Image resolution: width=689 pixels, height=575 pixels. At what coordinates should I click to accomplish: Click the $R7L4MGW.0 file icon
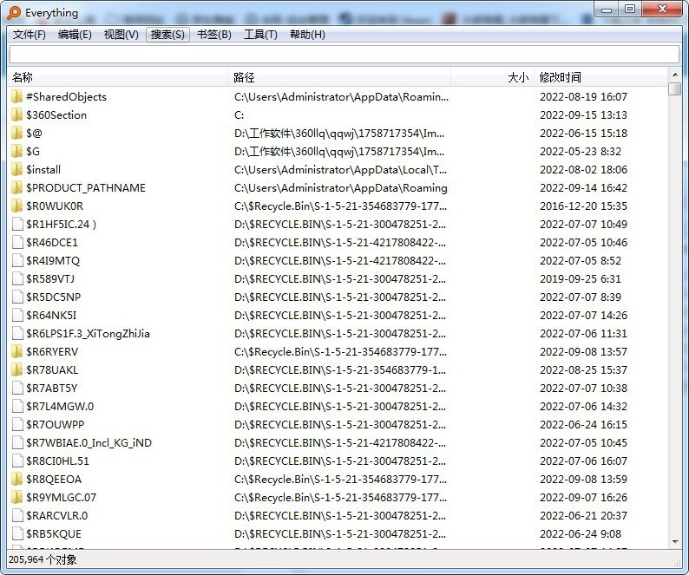click(17, 407)
